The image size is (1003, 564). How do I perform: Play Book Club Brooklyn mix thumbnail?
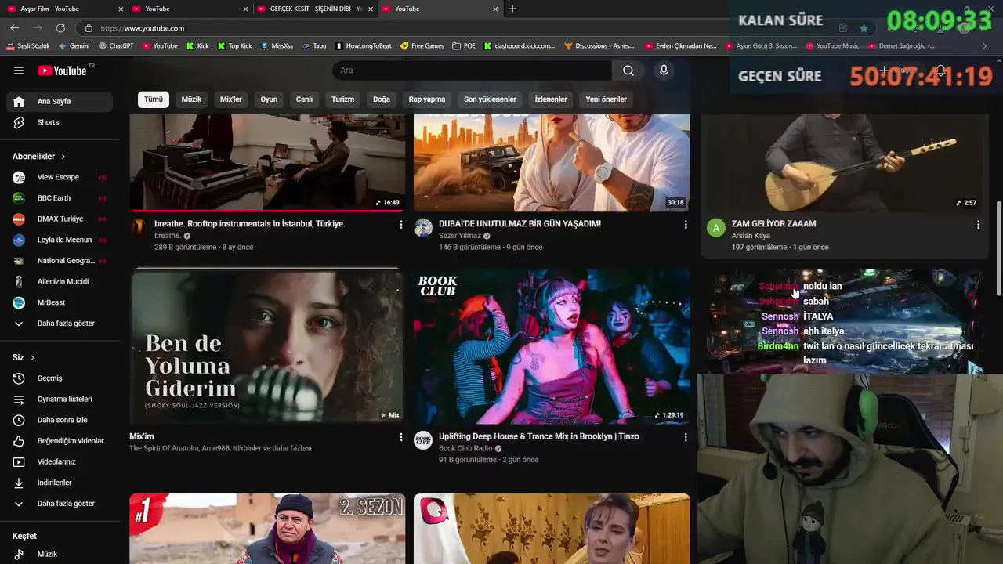(x=552, y=346)
